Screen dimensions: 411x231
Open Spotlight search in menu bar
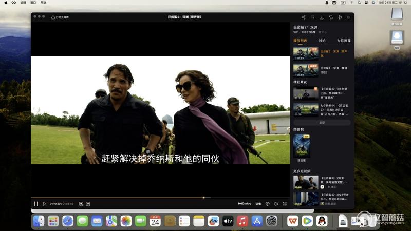(x=359, y=3)
